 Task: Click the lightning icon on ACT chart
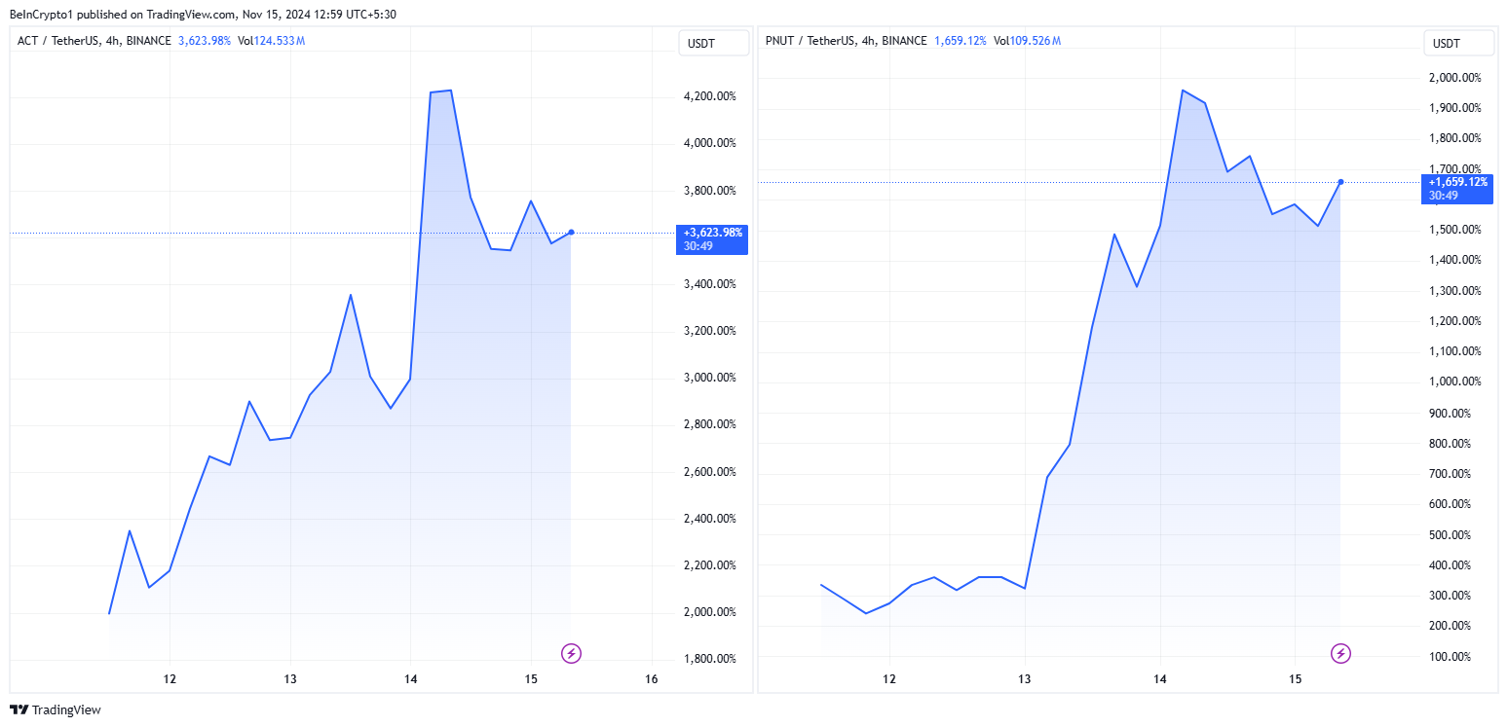tap(572, 653)
